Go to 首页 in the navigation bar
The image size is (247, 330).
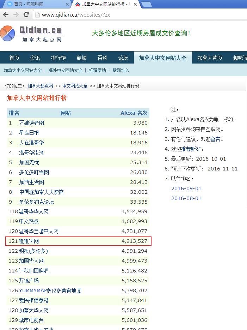[x=14, y=58]
